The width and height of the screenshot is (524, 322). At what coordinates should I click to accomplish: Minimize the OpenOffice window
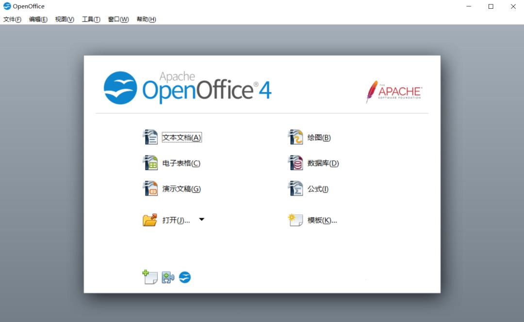click(469, 6)
